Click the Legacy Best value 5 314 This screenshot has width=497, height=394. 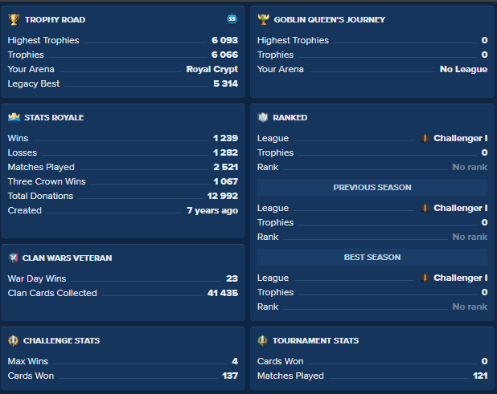click(x=225, y=83)
